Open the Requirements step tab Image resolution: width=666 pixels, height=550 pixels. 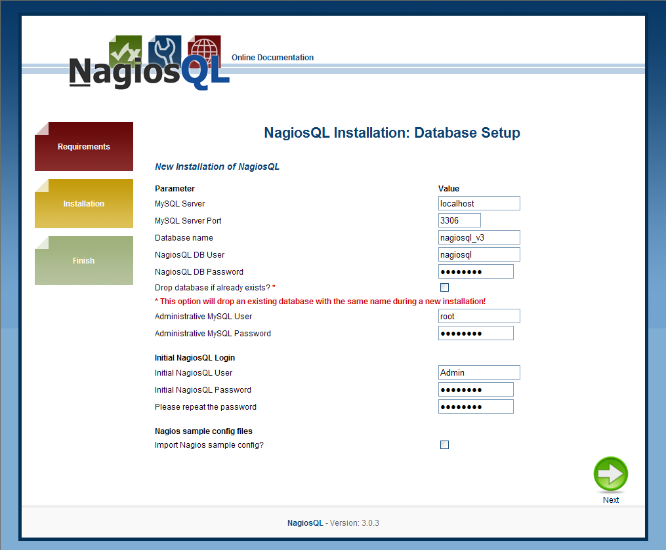coord(84,146)
